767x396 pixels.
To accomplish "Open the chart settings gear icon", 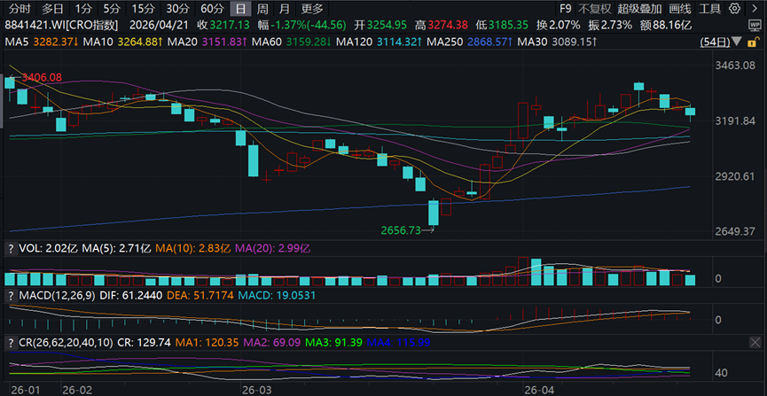I will [734, 8].
